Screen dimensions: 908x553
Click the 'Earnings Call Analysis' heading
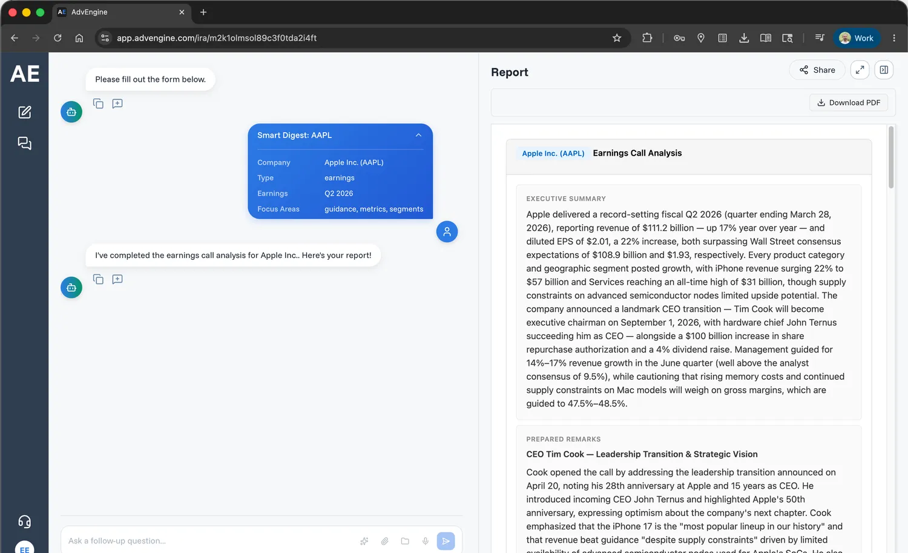[x=637, y=153]
